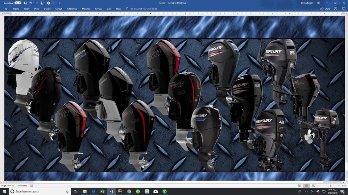Image resolution: width=348 pixels, height=195 pixels.
Task: Click the 200% zoom level
Action: point(344,186)
